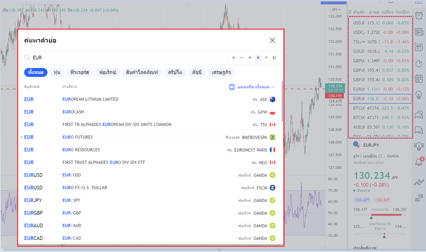426x252 pixels.
Task: Open the News panel icon
Action: (x=419, y=32)
